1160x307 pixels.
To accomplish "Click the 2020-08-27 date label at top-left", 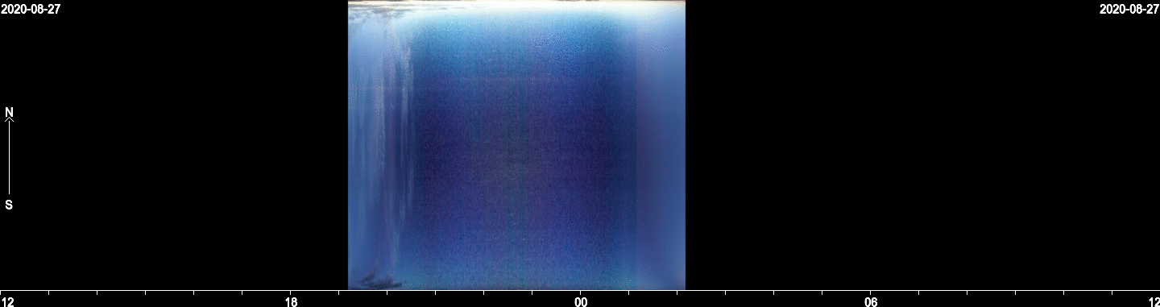I will 31,9.
